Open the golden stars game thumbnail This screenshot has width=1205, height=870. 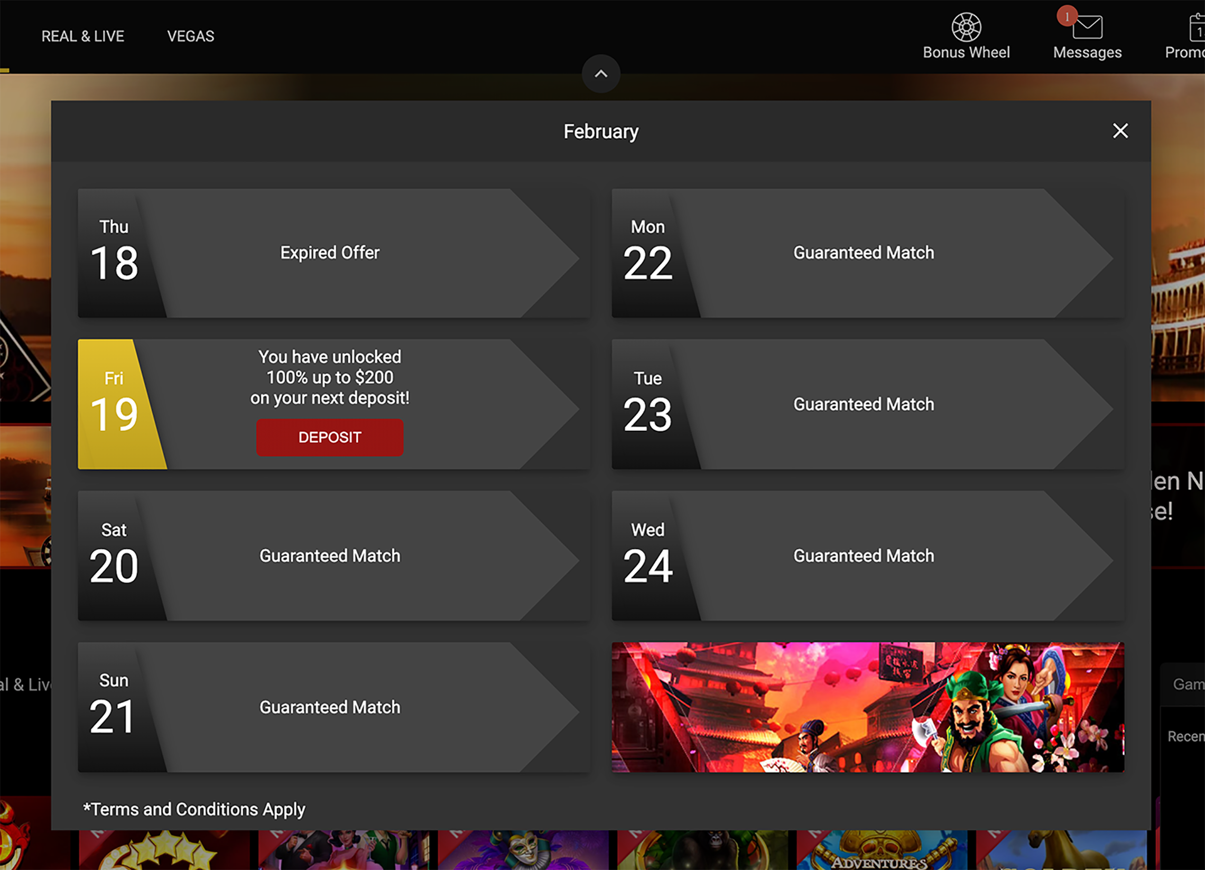(165, 850)
